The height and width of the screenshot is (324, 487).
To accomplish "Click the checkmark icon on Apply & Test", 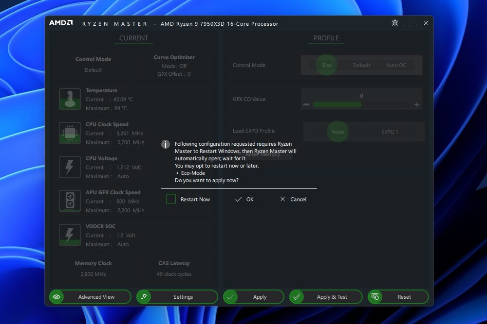I will [x=297, y=297].
